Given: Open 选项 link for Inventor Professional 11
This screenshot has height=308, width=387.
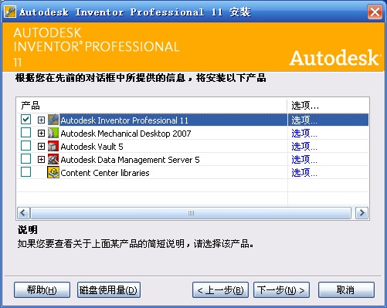Looking at the screenshot, I should (304, 120).
